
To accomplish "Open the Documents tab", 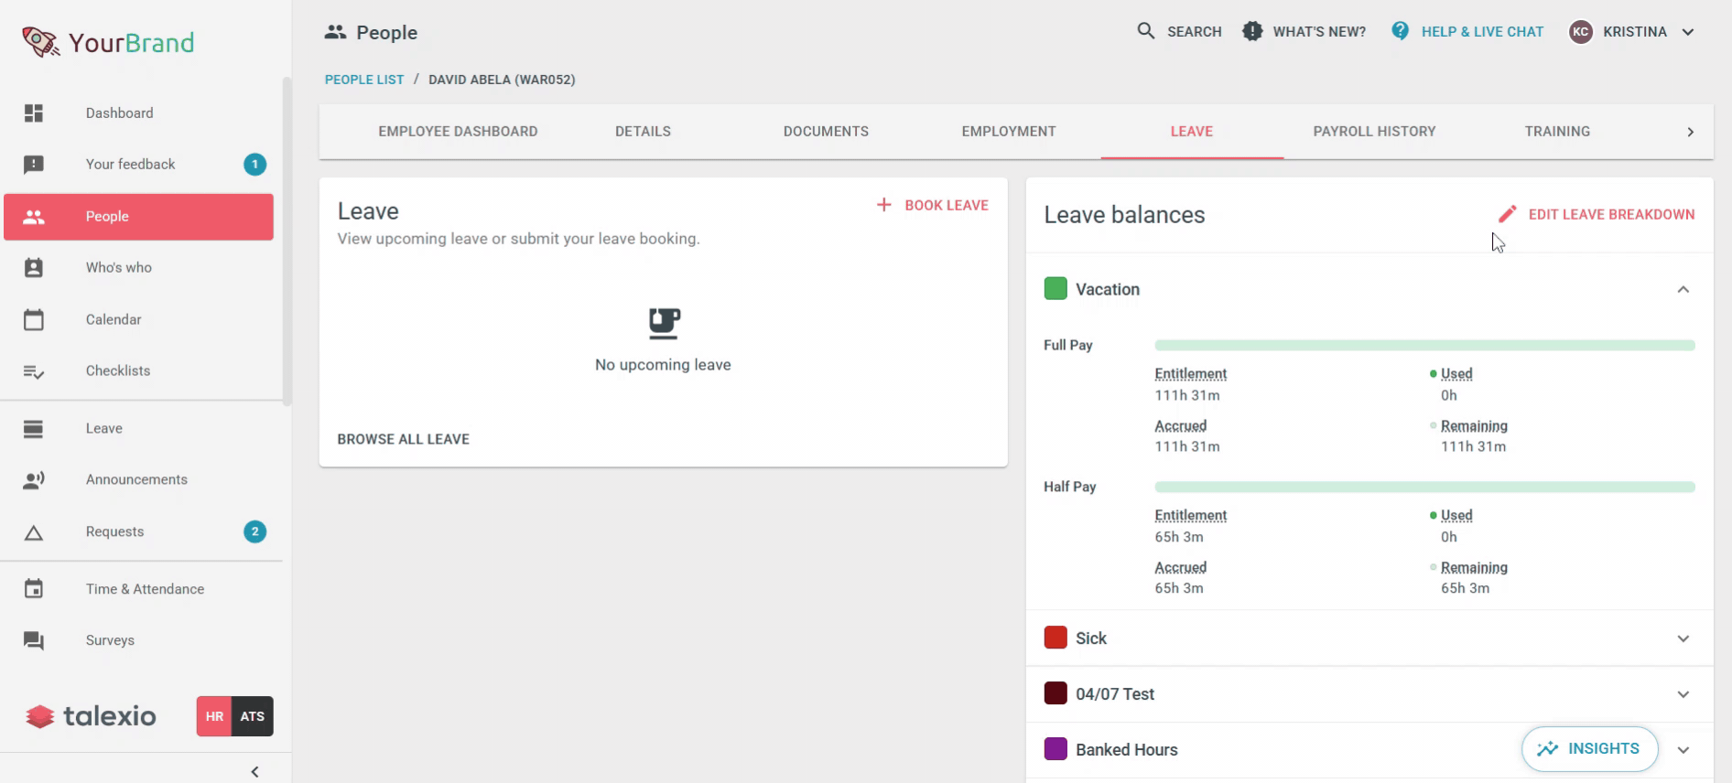I will coord(826,132).
